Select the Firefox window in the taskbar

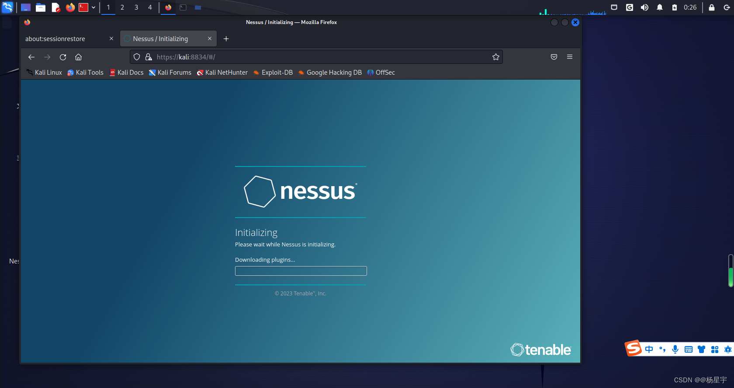[x=168, y=7]
